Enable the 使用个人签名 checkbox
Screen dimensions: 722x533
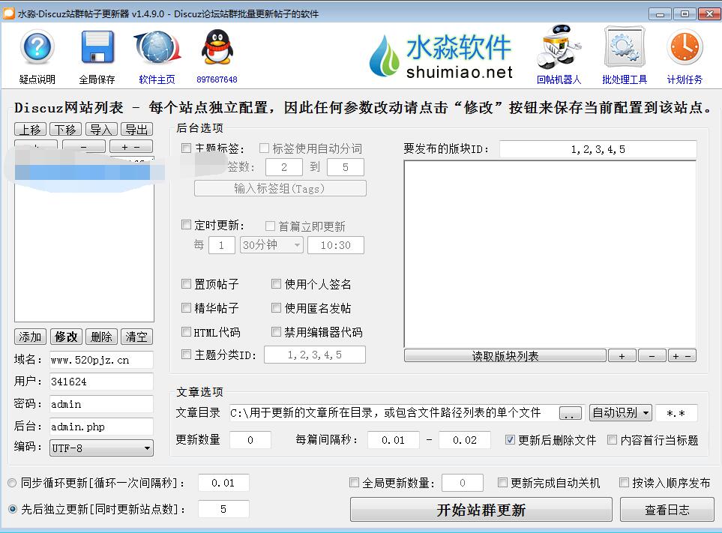276,283
